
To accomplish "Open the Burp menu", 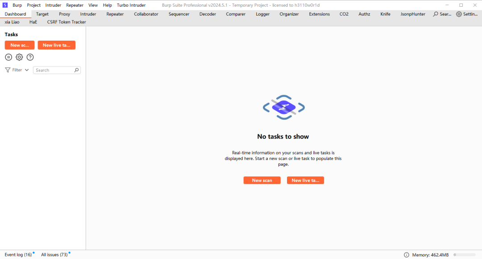I will (x=17, y=5).
